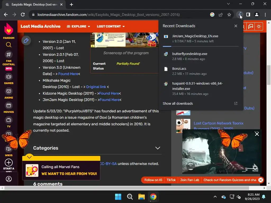Screen dimensions: 271x203
Task: Click the Toonix article thumbnail
Action: tap(183, 126)
